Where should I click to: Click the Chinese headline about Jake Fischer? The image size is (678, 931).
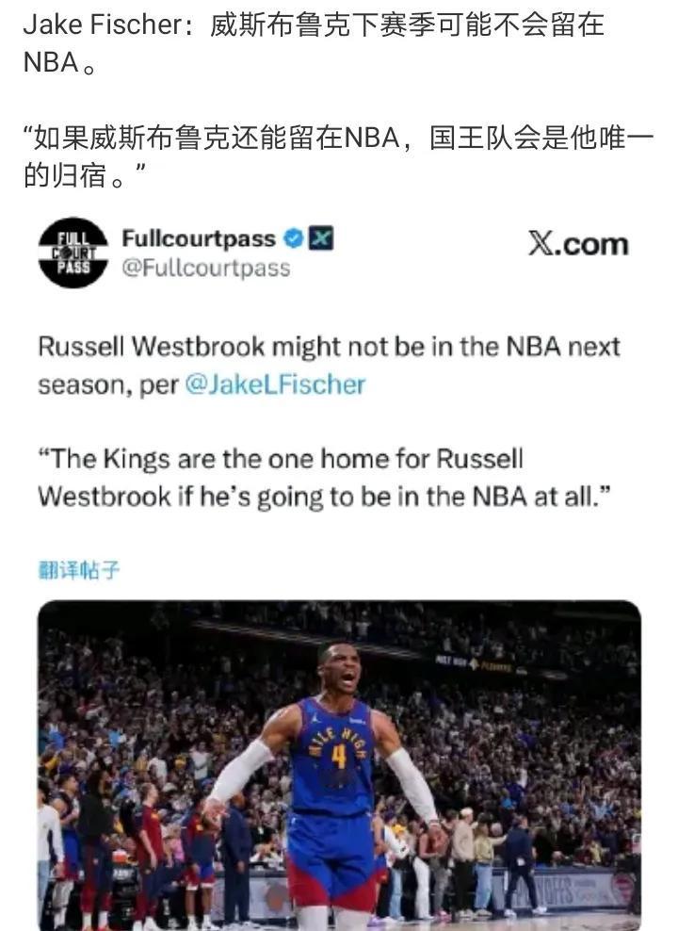tap(314, 43)
